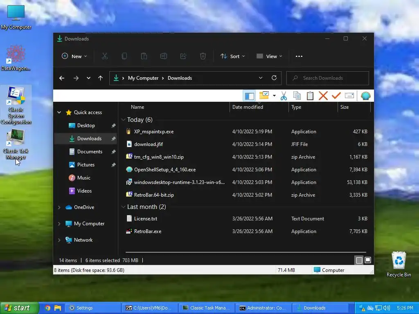
Task: Open the file explorer quick launch icon
Action: point(58,308)
